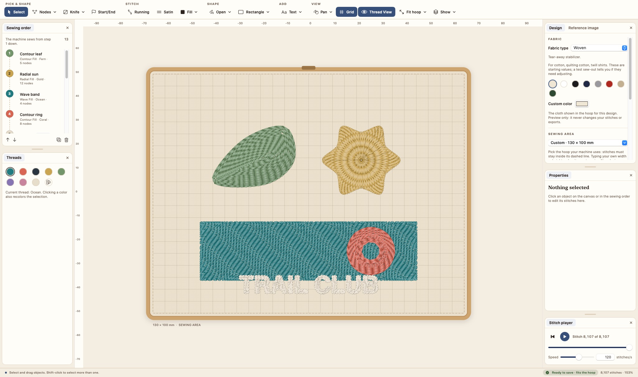Viewport: 638px width, 377px height.
Task: Play the stitch simulation
Action: point(564,337)
